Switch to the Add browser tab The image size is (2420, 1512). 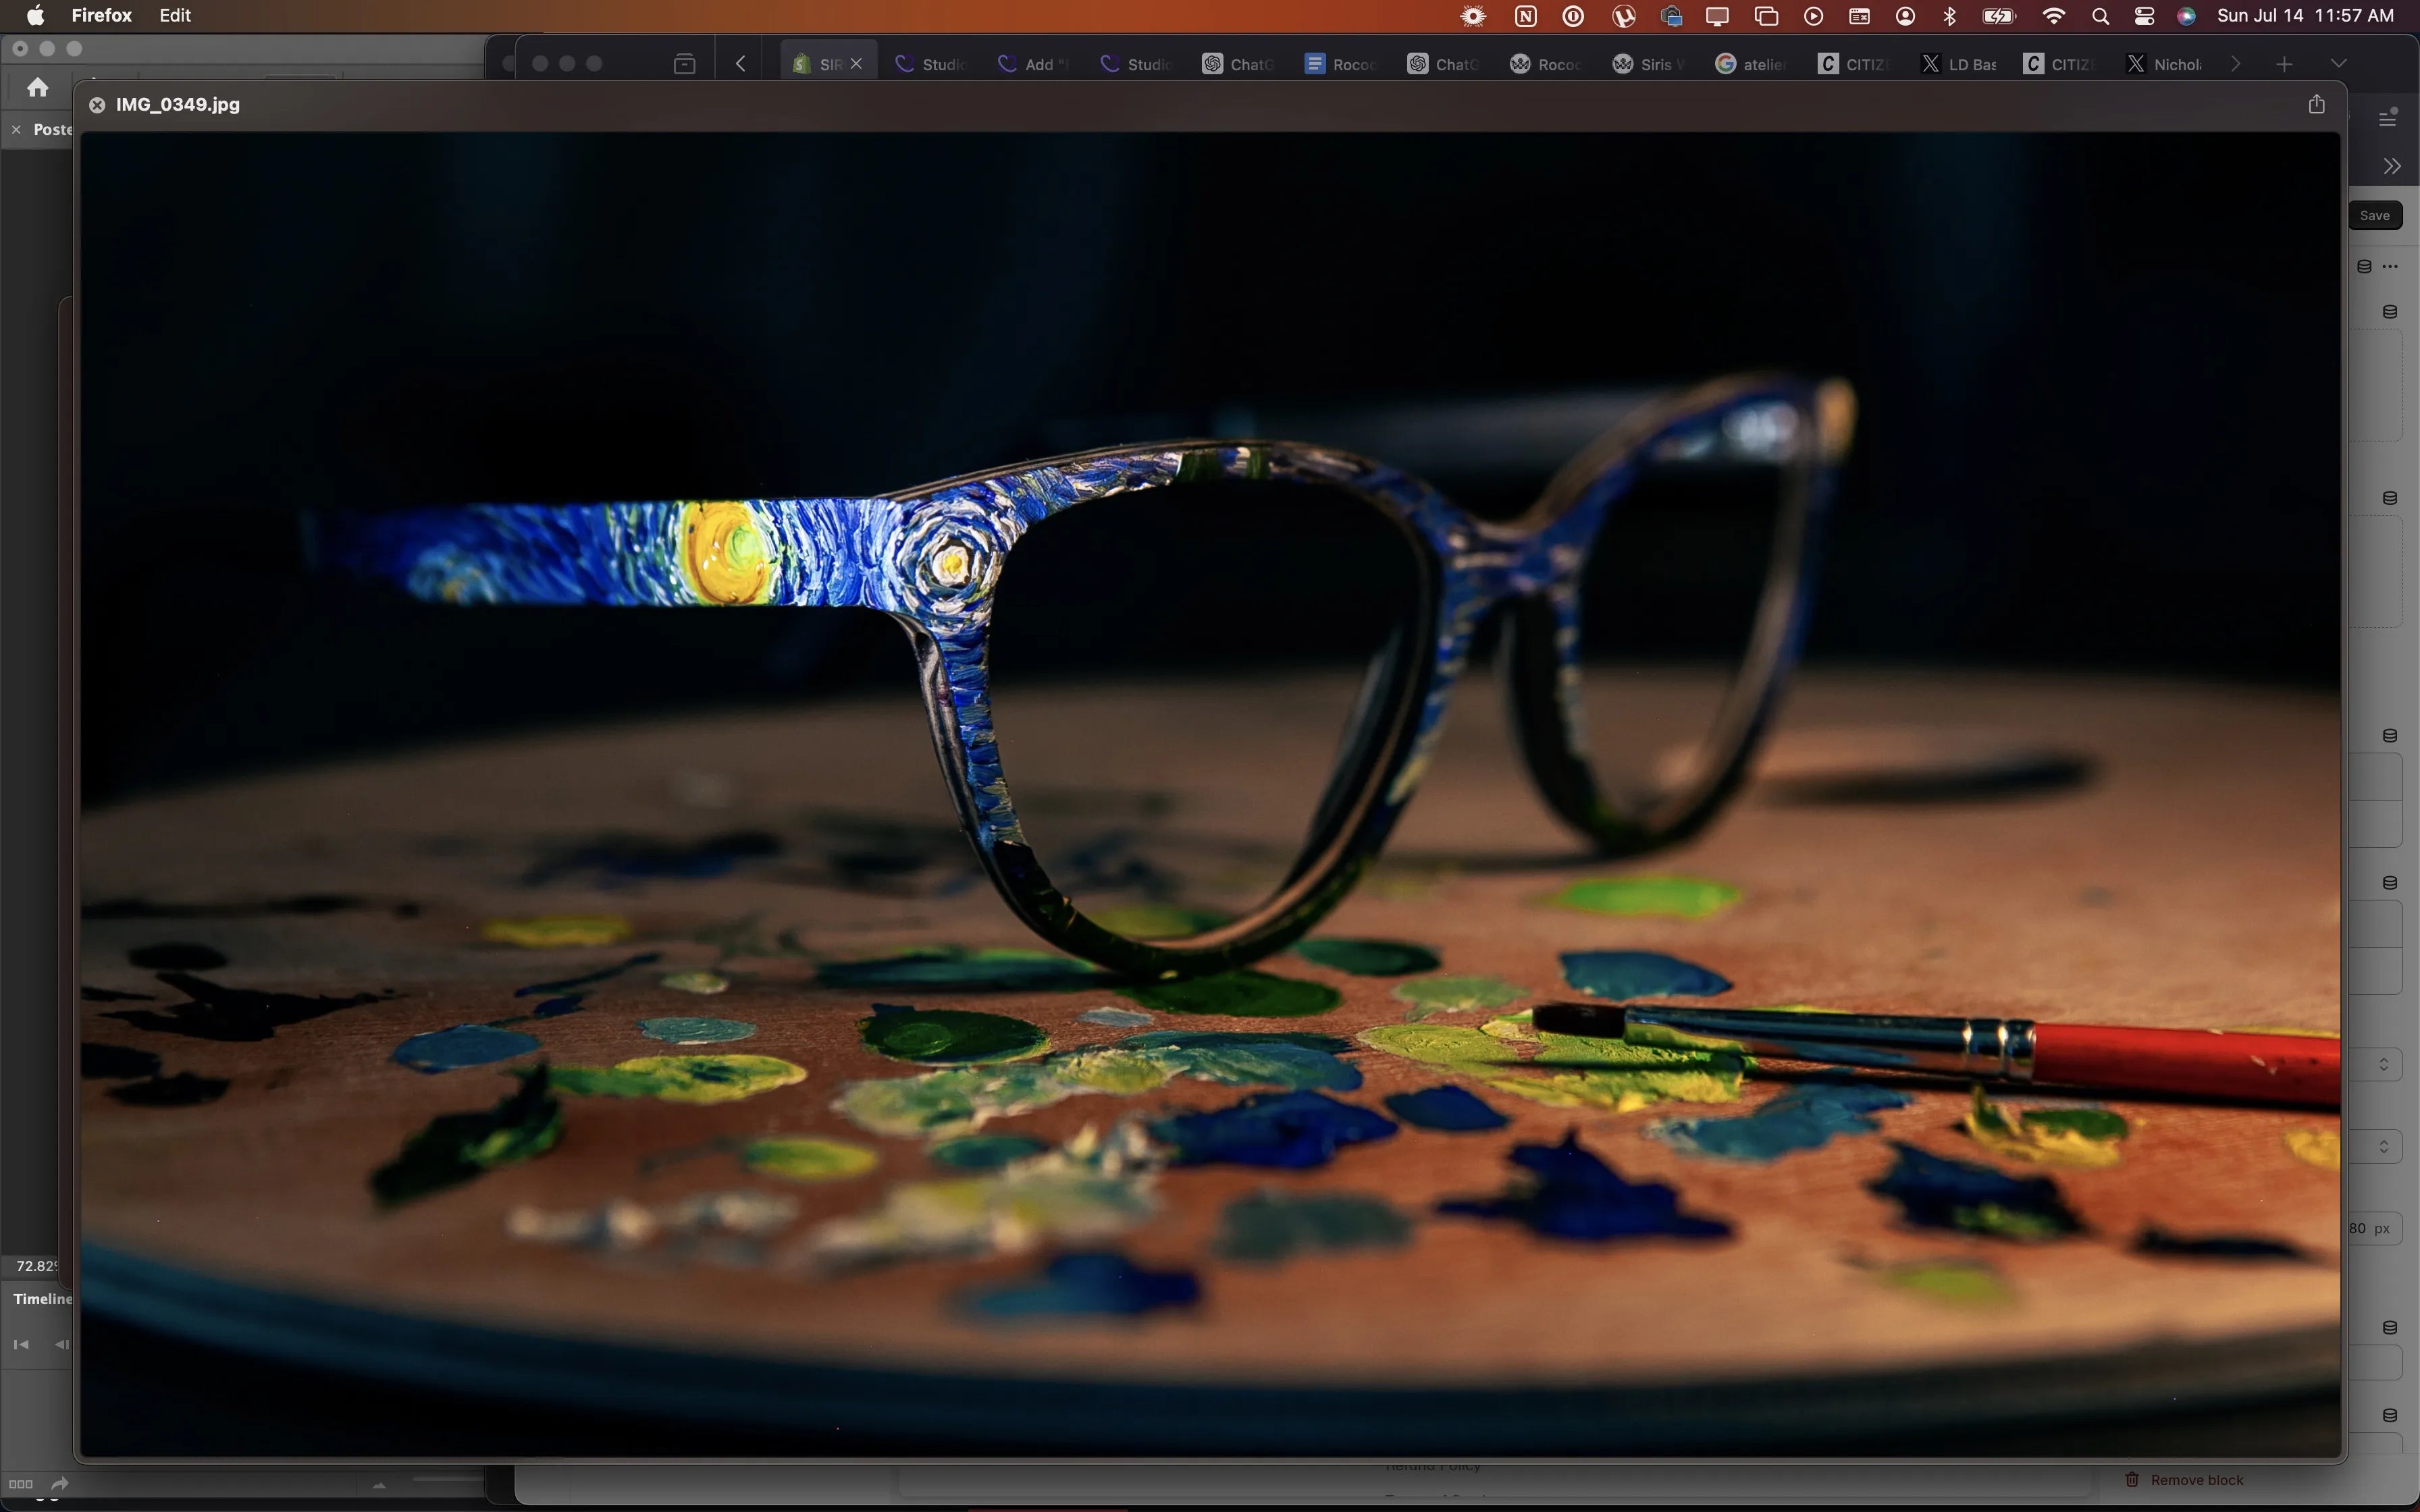[x=1033, y=64]
